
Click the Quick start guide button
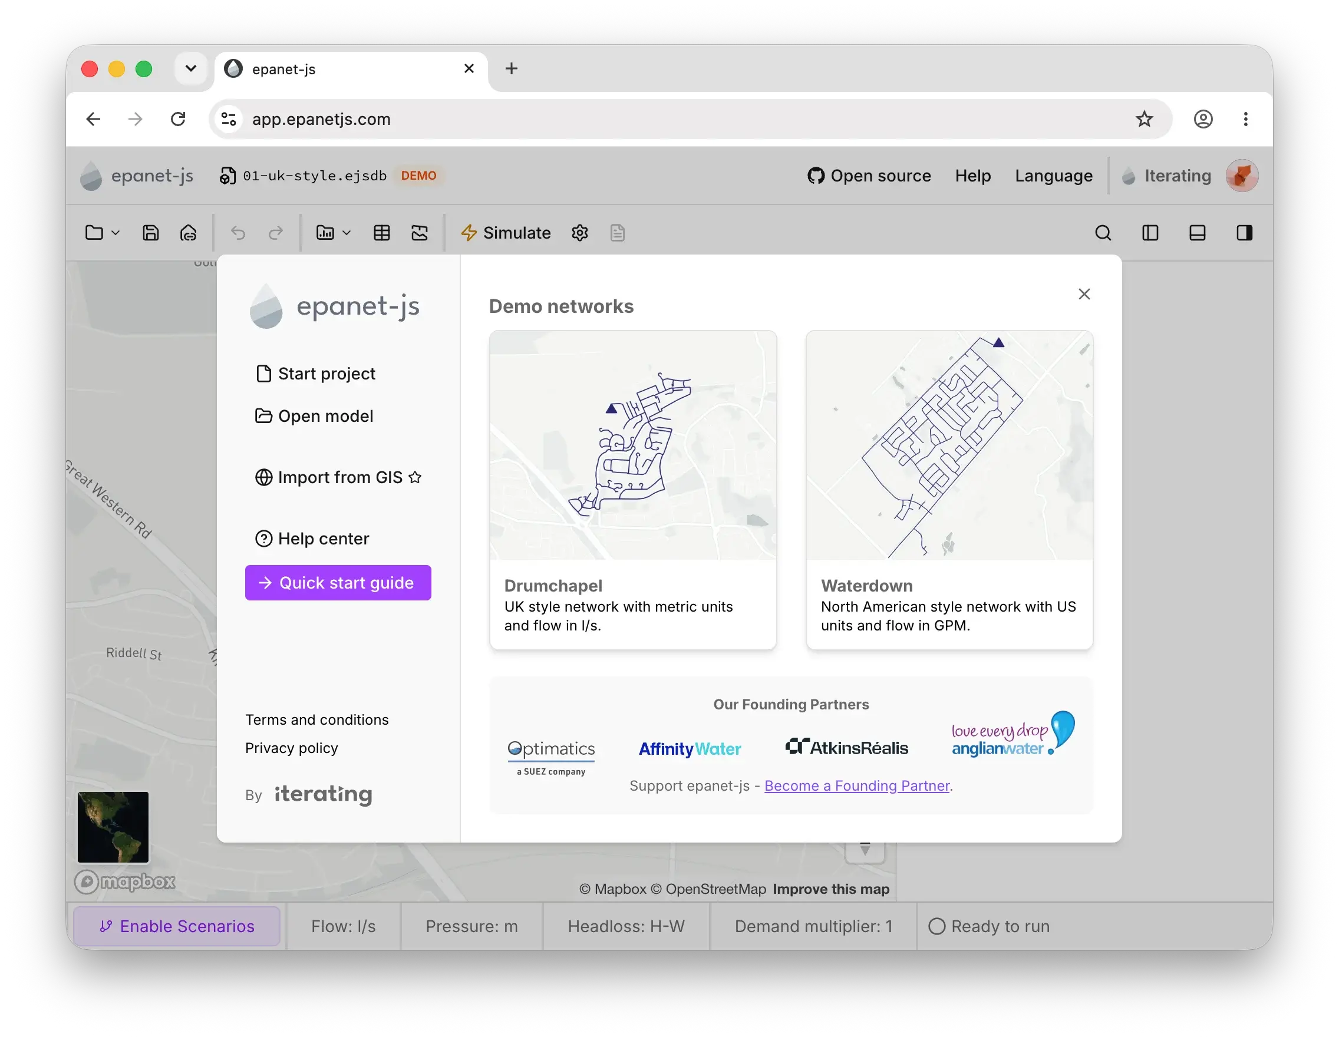[x=338, y=583]
